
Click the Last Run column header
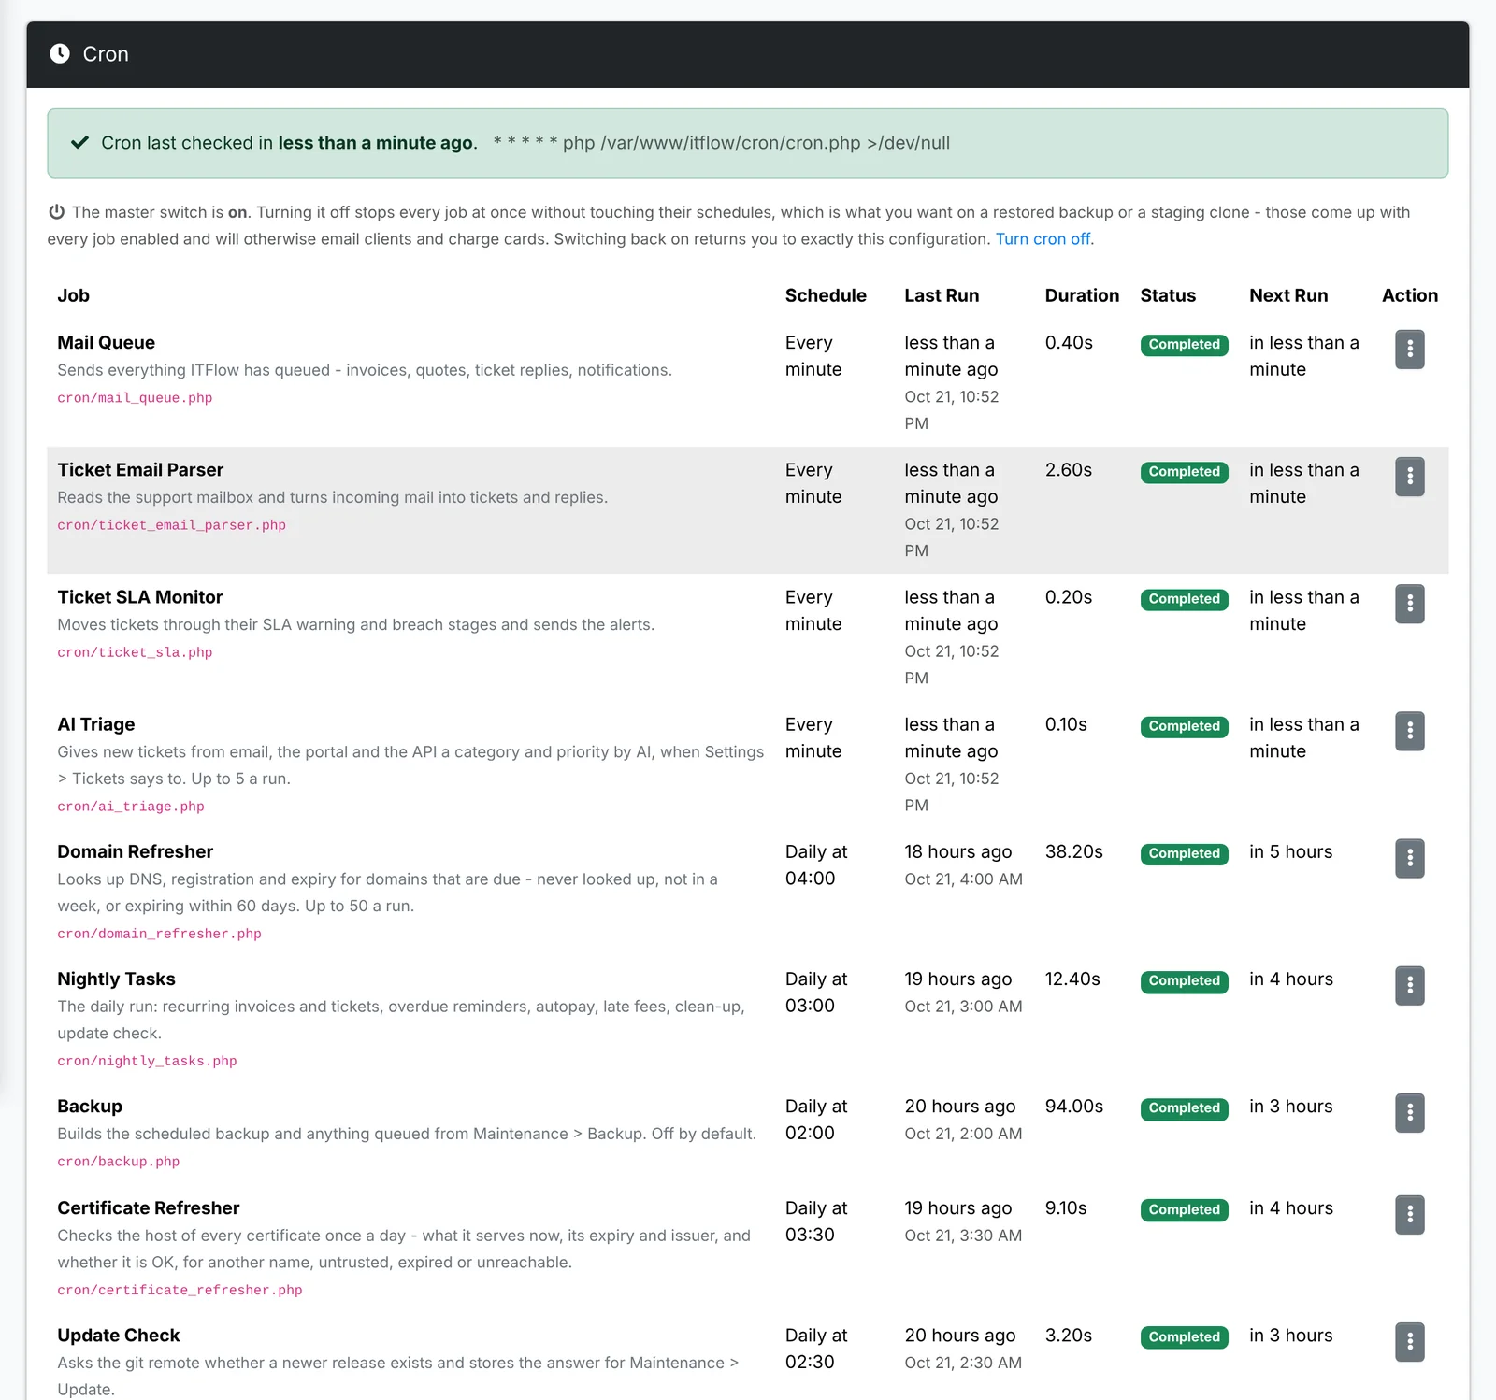click(x=942, y=295)
